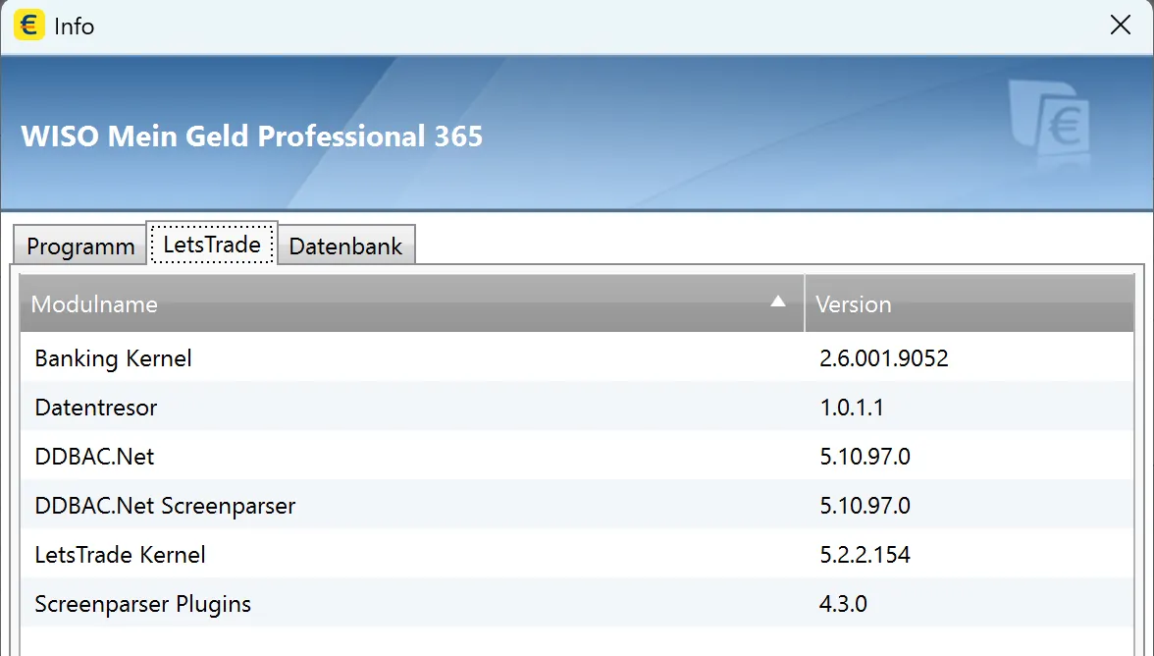The image size is (1154, 656).
Task: Select the LetsTrade tab
Action: (212, 244)
